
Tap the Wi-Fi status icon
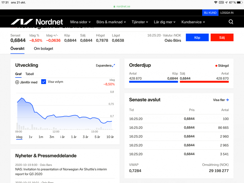pyautogui.click(x=216, y=2)
